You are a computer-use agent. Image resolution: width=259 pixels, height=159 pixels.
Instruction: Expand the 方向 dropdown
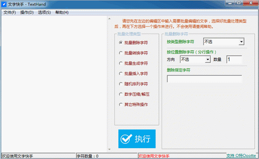[207, 59]
